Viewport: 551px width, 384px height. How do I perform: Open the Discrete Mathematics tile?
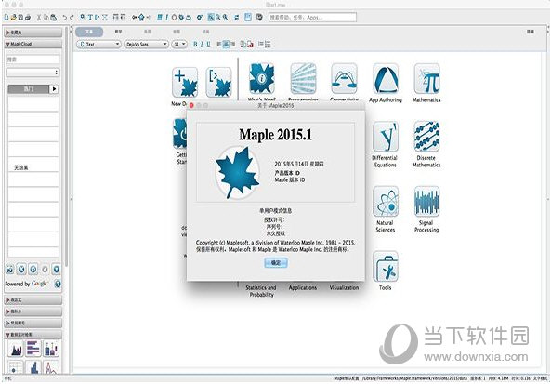[x=426, y=138]
